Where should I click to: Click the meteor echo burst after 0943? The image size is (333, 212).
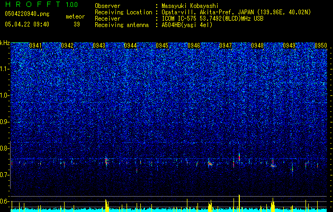point(106,161)
